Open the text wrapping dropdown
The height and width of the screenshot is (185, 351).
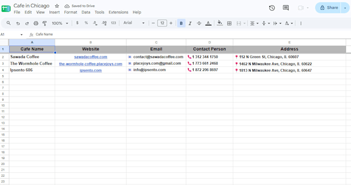click(277, 23)
